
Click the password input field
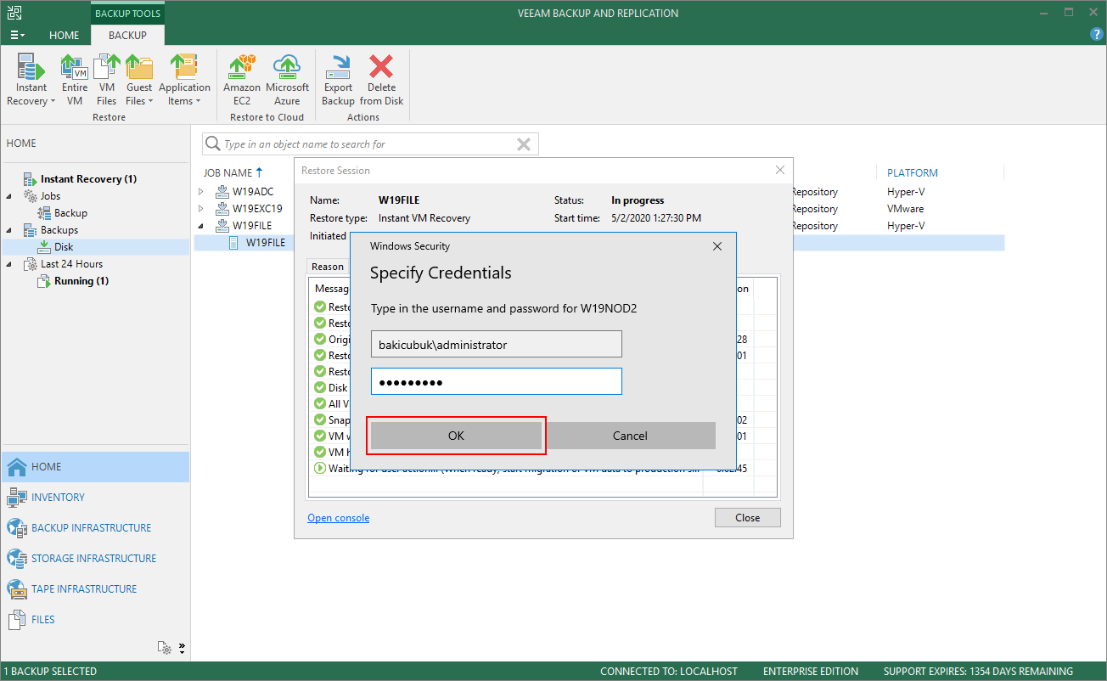click(x=497, y=381)
